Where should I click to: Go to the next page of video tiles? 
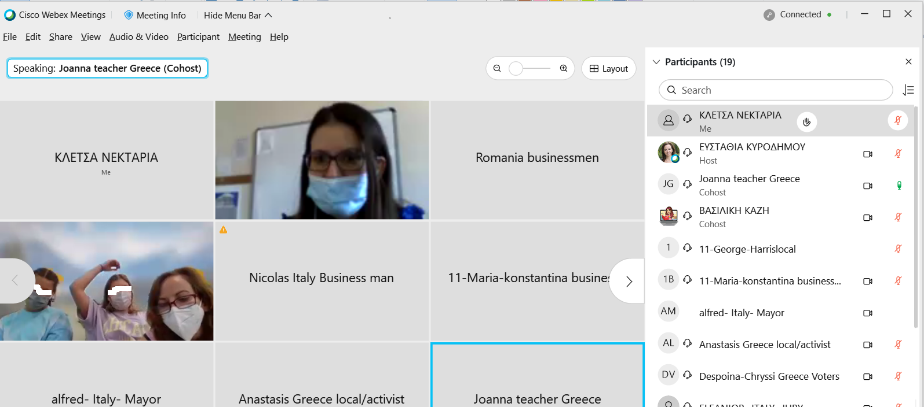pos(629,282)
